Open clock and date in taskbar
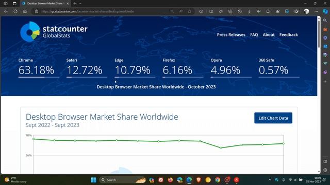 pos(313,180)
